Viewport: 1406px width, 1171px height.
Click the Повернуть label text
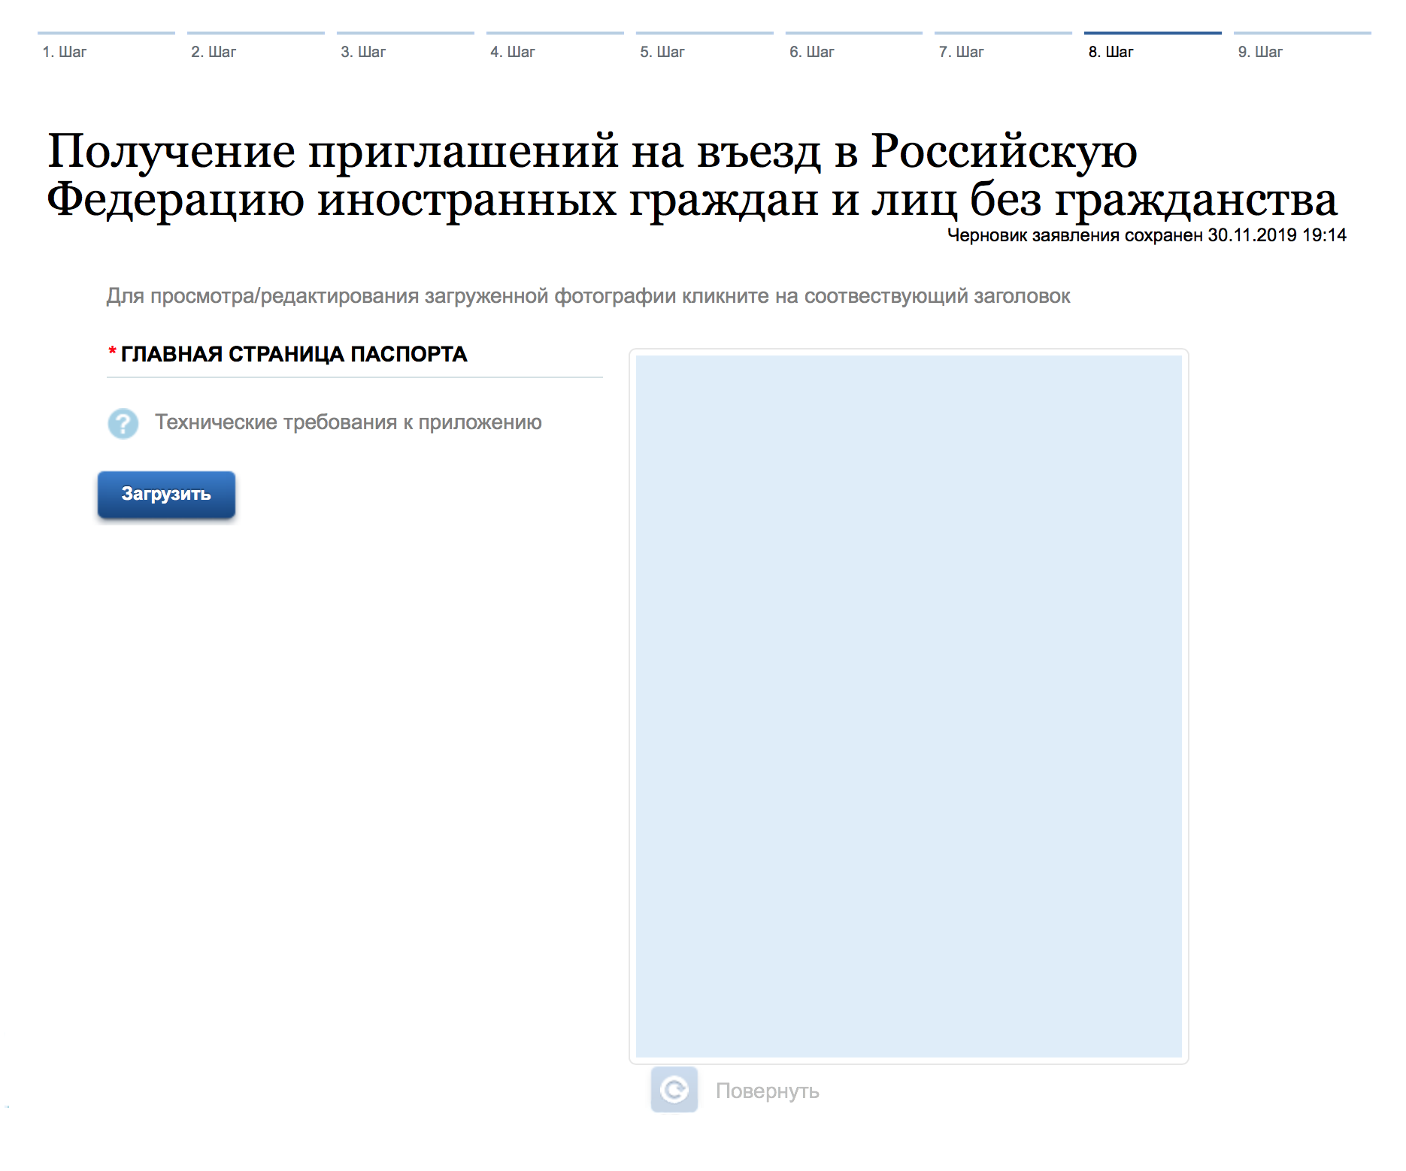click(x=767, y=1091)
